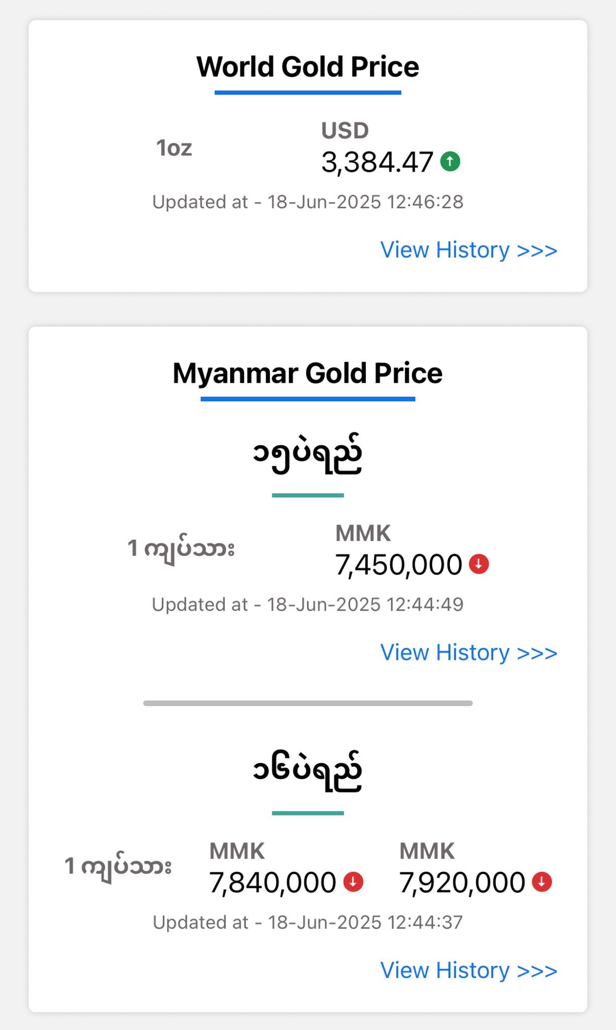Click the blue underline below World Gold Price

(307, 93)
